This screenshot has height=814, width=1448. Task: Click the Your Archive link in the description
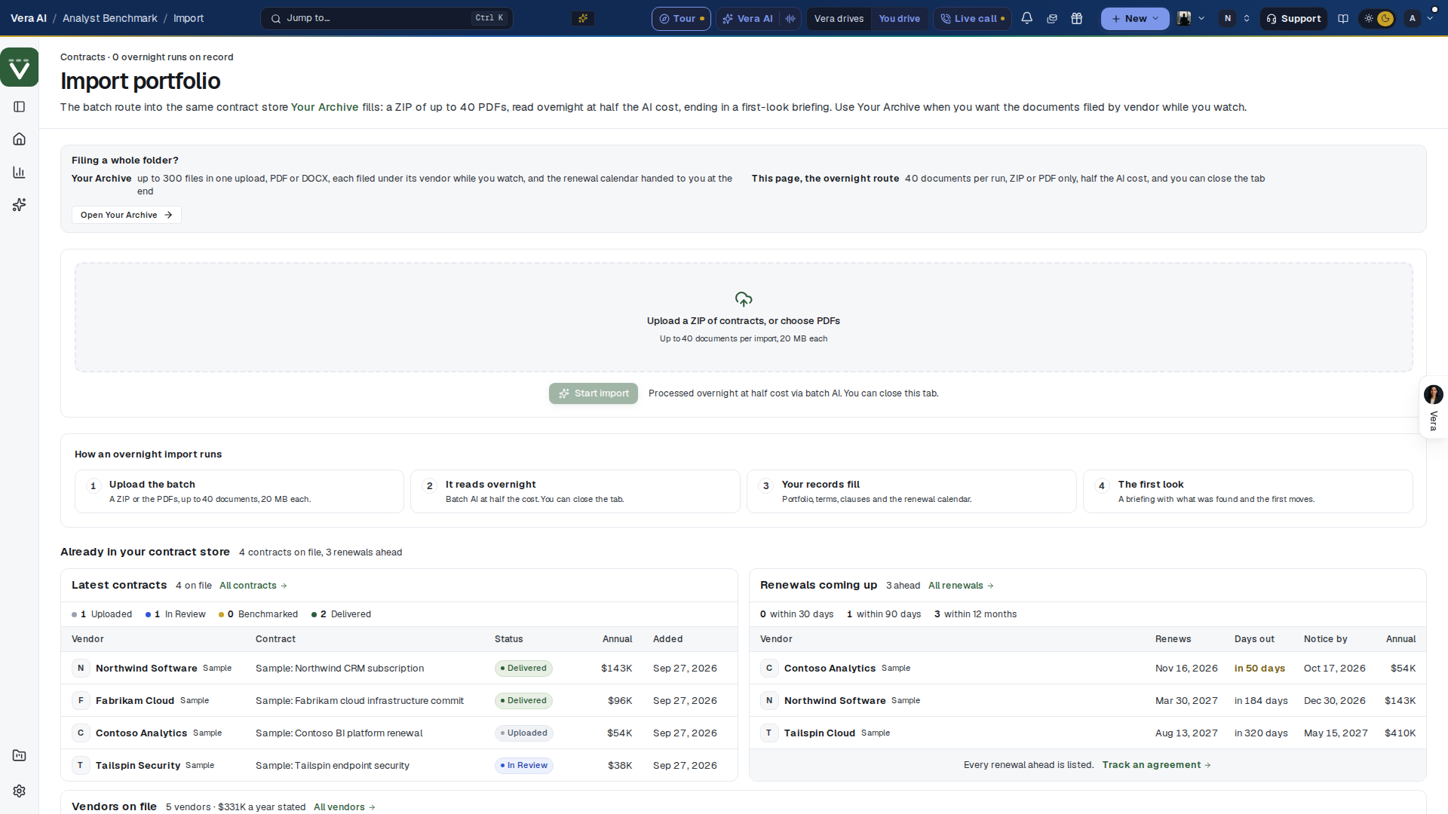click(x=325, y=107)
